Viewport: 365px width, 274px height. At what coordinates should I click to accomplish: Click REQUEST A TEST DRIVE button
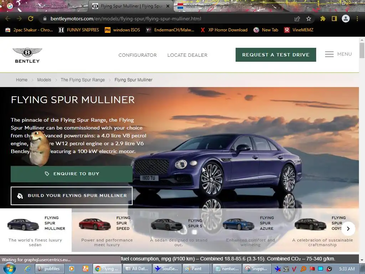276,55
